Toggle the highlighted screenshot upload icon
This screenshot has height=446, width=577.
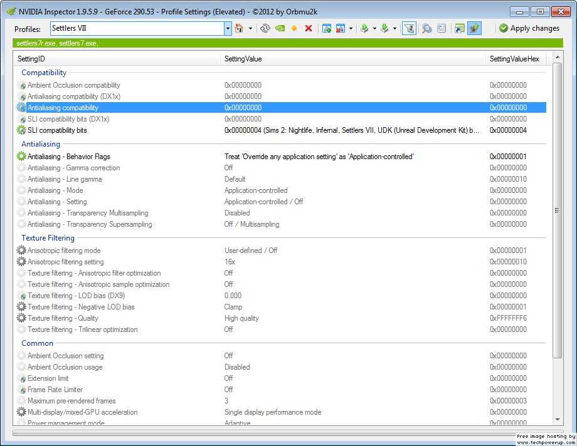[x=474, y=28]
